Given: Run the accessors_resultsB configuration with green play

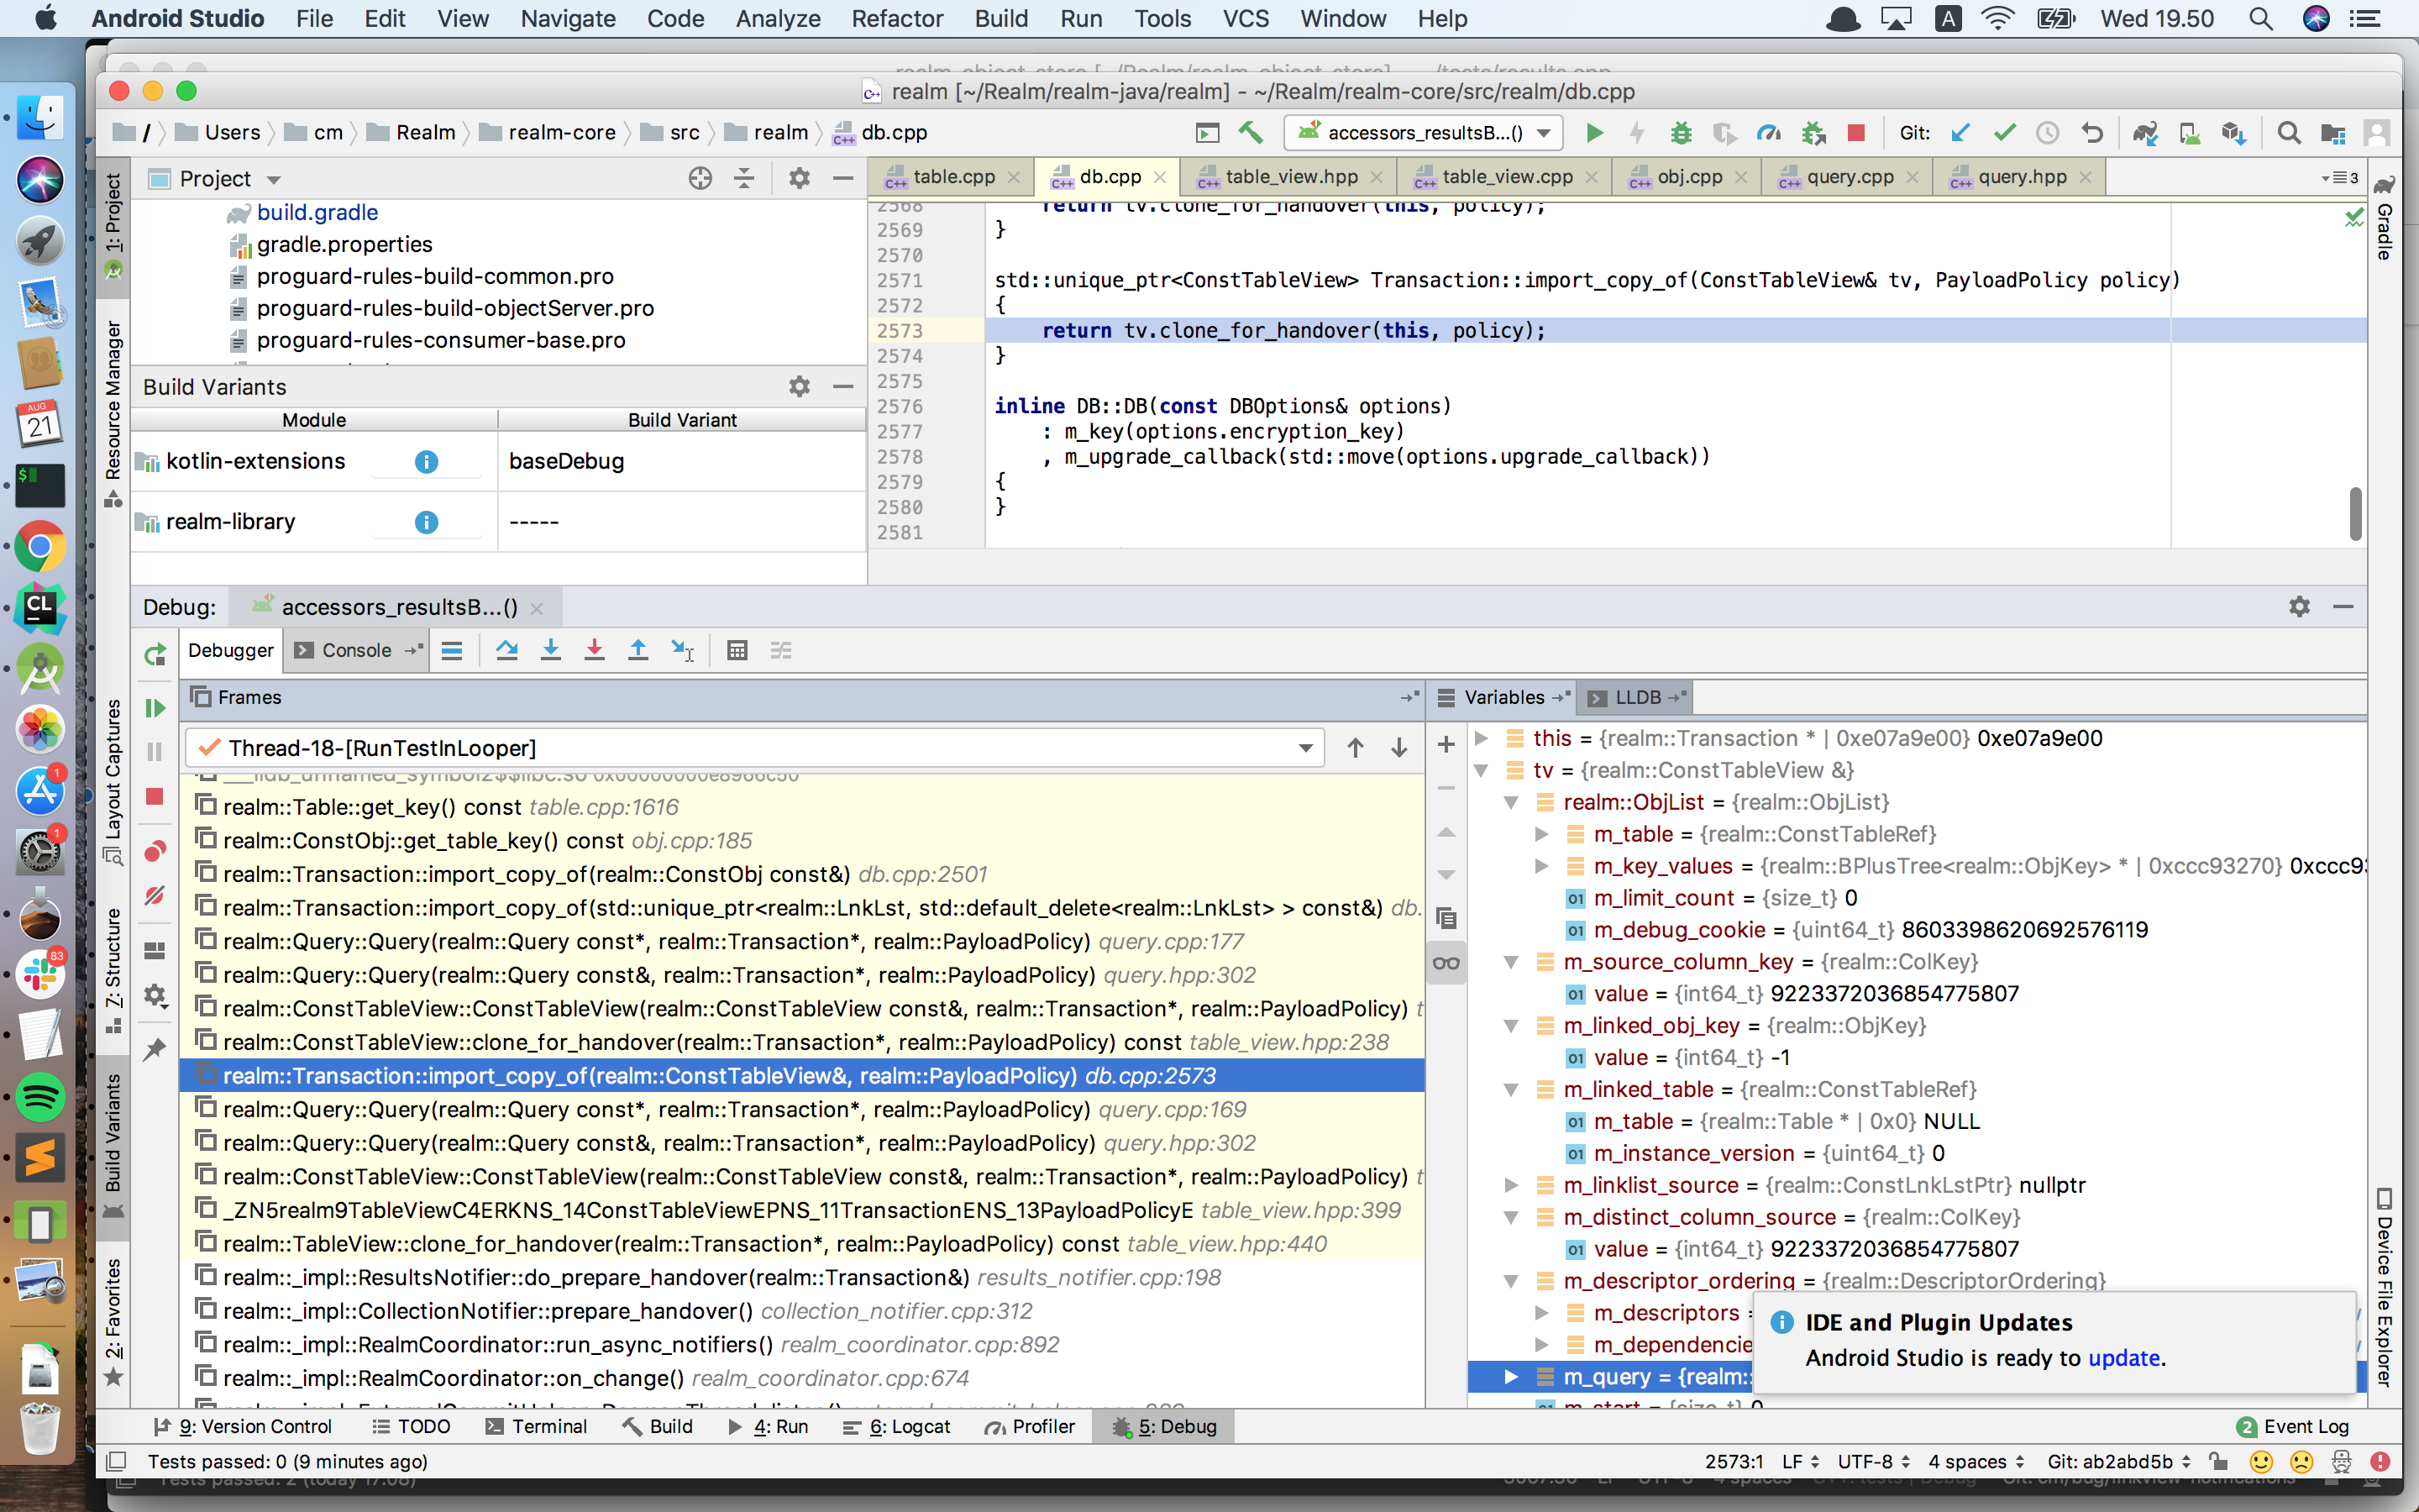Looking at the screenshot, I should click(x=1594, y=133).
